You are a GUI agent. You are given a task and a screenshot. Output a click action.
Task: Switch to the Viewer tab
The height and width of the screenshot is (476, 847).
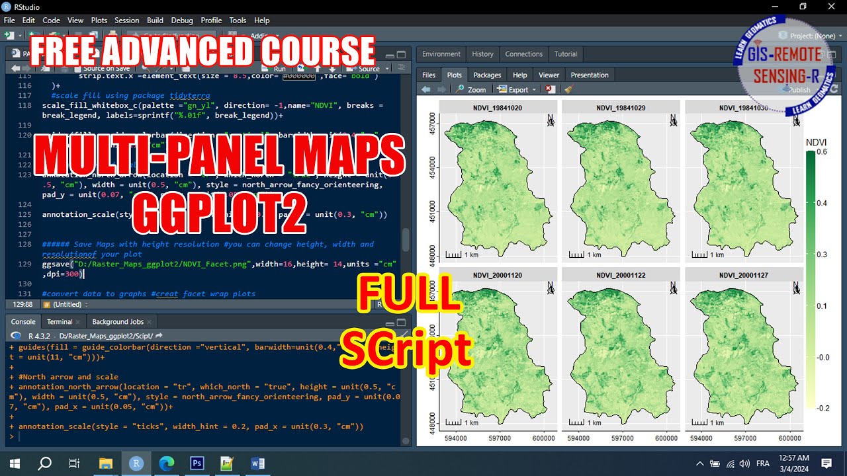click(549, 75)
